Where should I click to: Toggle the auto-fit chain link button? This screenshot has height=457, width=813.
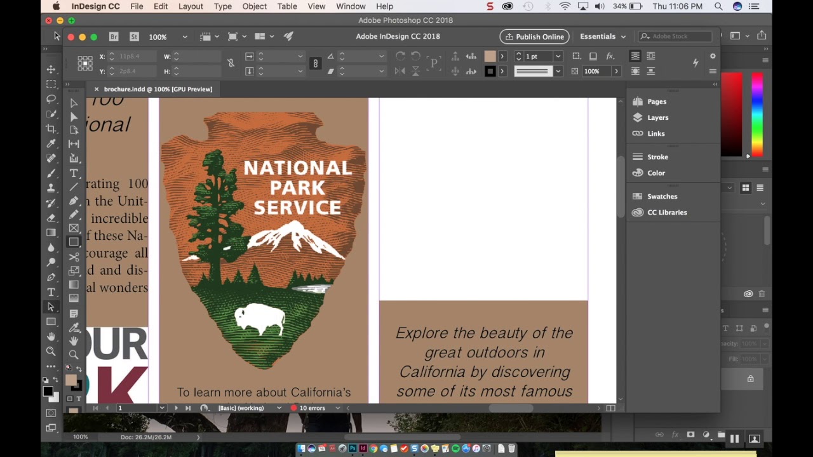(x=315, y=63)
